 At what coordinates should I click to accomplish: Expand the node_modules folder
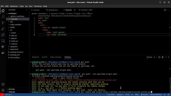15,25
